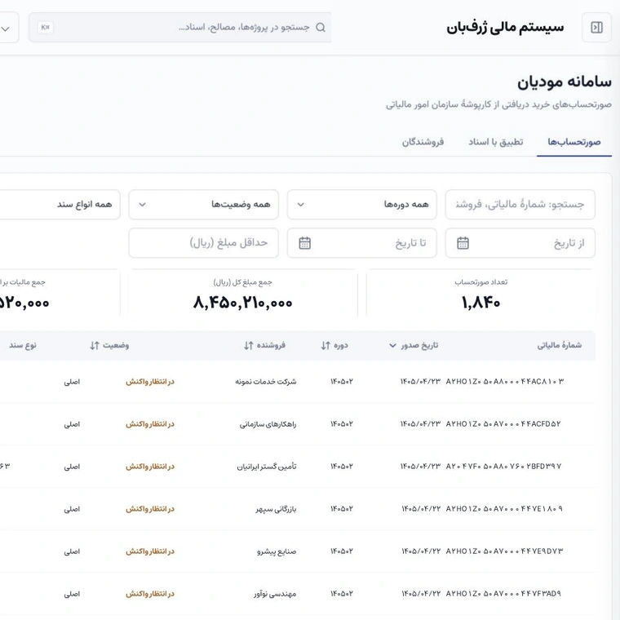This screenshot has height=620, width=620.
Task: Open the 'از تاریخ' calendar icon
Action: click(463, 243)
